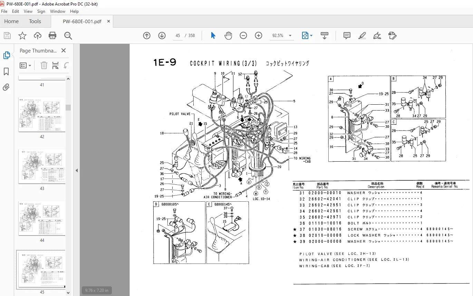Image resolution: width=473 pixels, height=296 pixels.
Task: Click part number 26602-42041
Action: pyautogui.click(x=325, y=199)
